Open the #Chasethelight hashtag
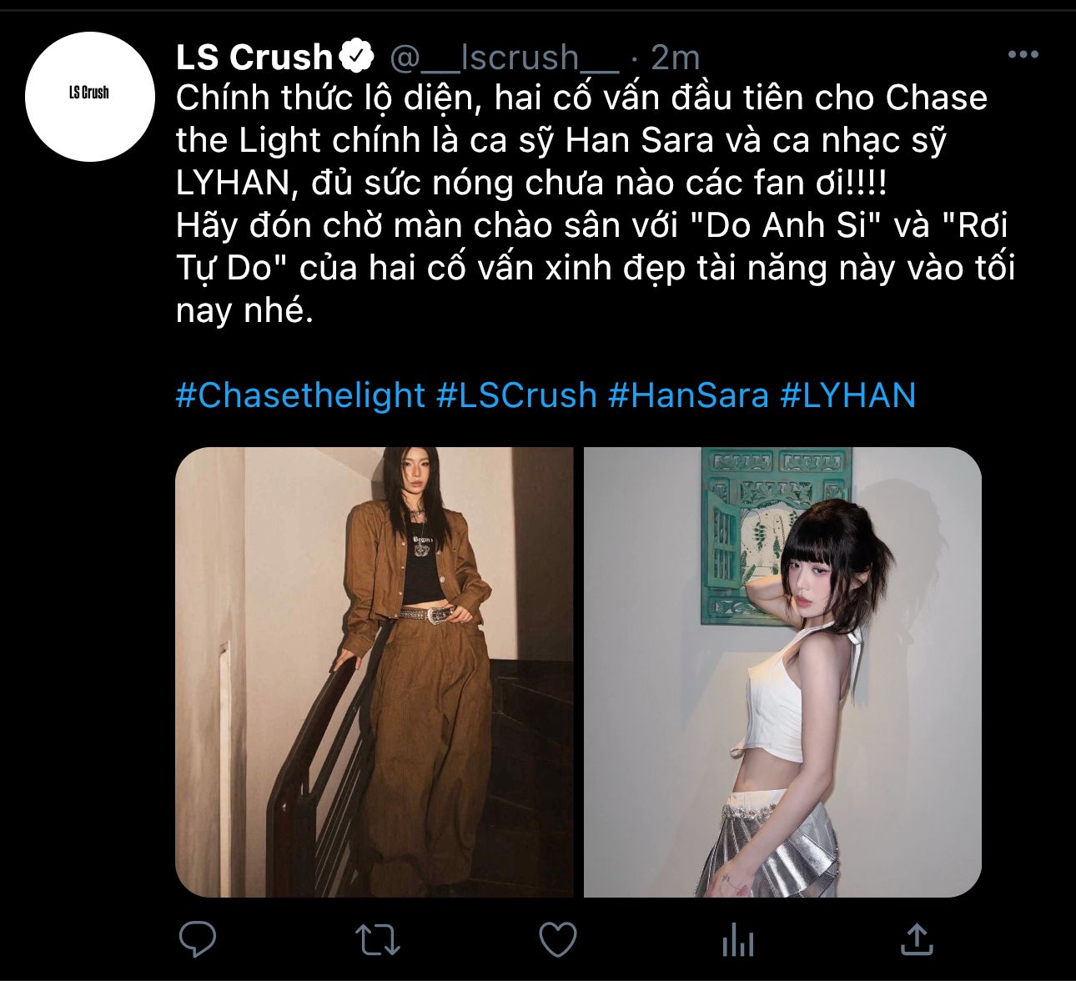Viewport: 1076px width, 981px height. tap(300, 395)
